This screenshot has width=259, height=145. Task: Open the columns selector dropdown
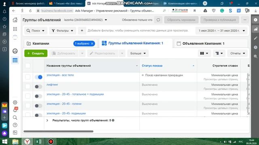[204, 53]
